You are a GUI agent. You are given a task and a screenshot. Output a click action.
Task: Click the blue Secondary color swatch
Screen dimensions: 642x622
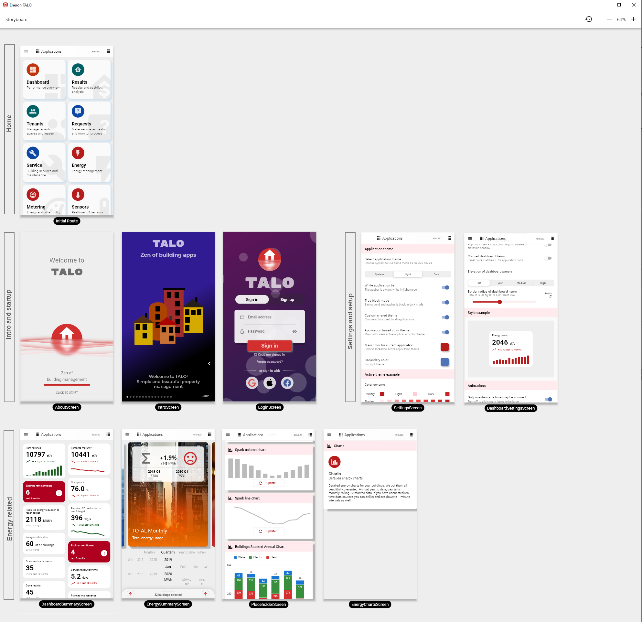pos(444,362)
